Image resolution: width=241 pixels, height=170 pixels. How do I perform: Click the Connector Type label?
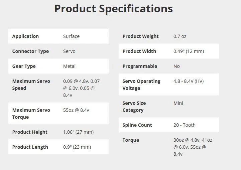(x=30, y=51)
